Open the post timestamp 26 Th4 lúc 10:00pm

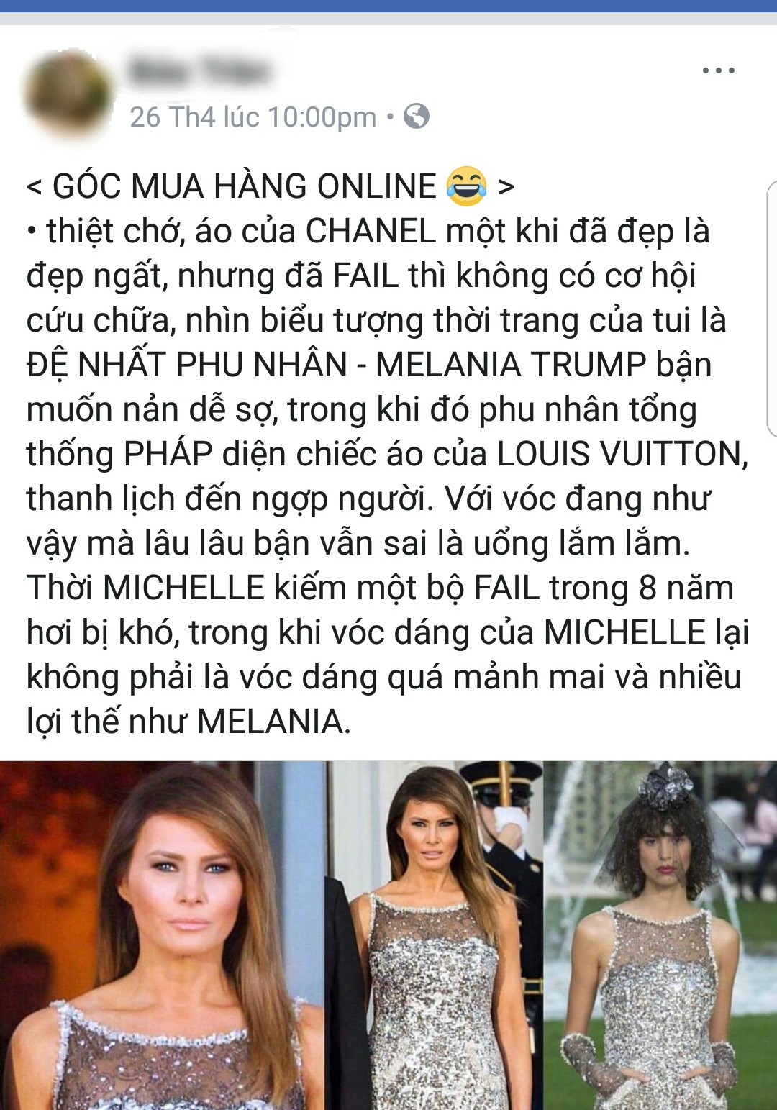pyautogui.click(x=253, y=117)
